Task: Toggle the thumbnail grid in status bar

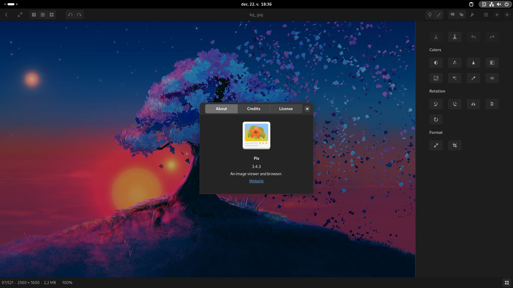Action: pos(507,283)
